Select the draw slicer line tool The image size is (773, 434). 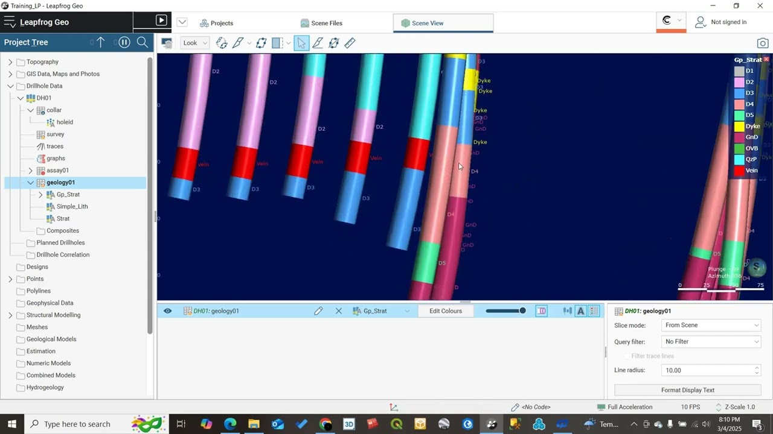[x=238, y=43]
